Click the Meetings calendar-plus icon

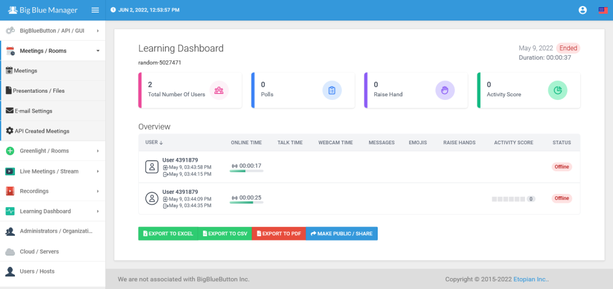[10, 71]
